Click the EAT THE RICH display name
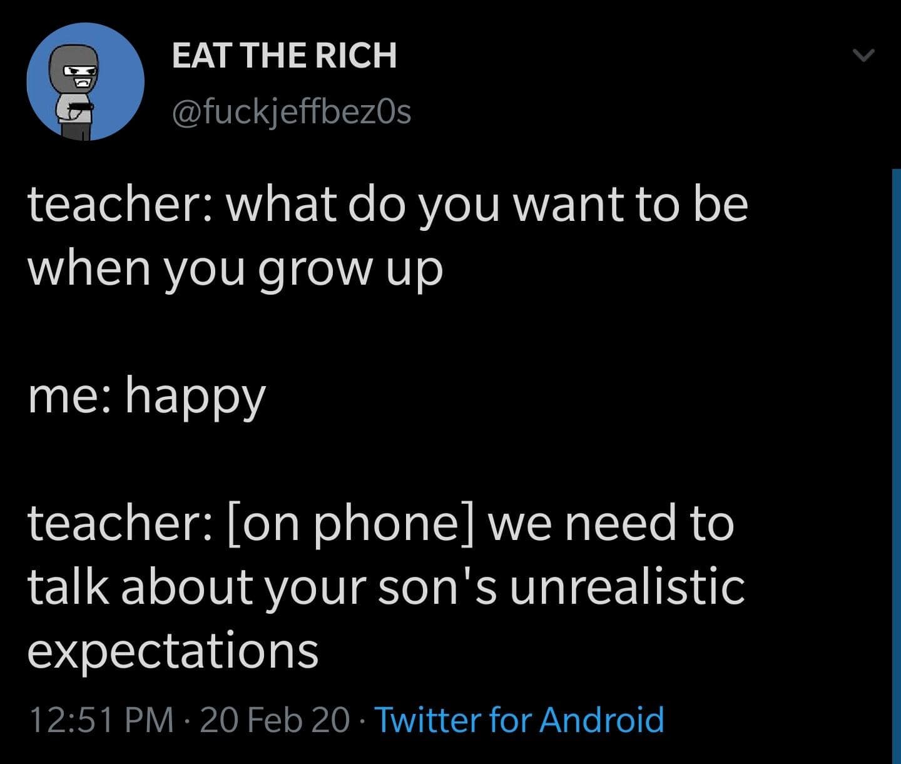 [284, 55]
